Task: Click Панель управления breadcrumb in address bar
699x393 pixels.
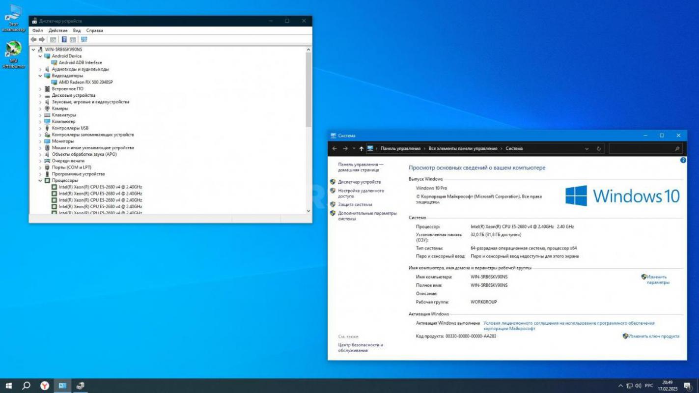Action: point(400,148)
